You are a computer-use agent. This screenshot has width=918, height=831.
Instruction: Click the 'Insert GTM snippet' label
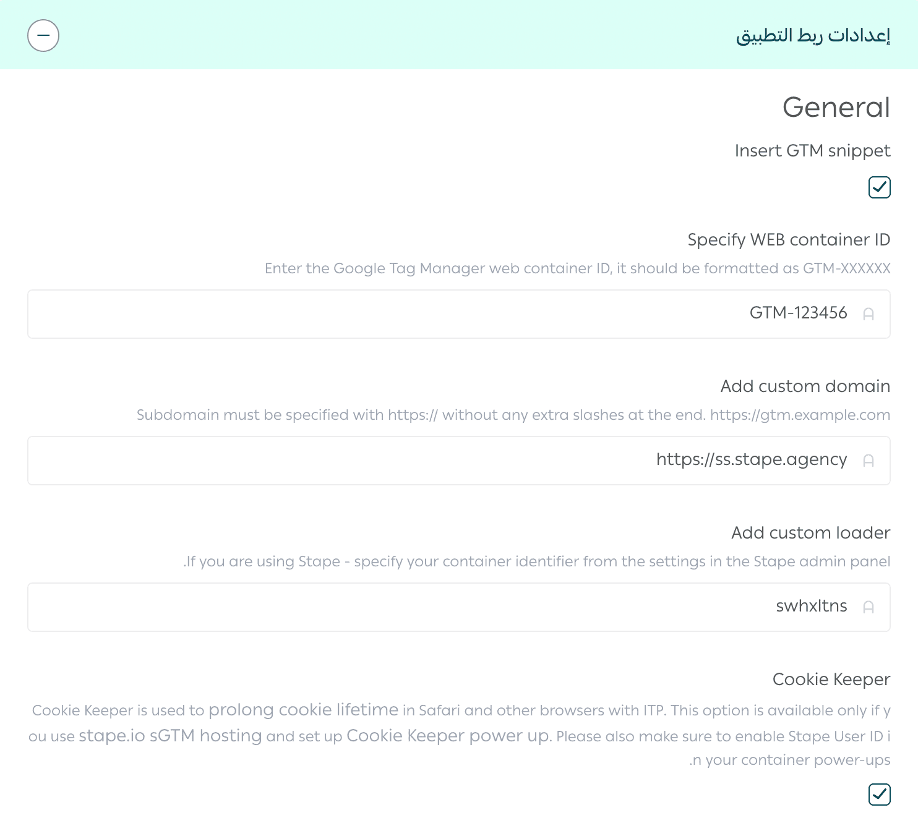point(813,150)
